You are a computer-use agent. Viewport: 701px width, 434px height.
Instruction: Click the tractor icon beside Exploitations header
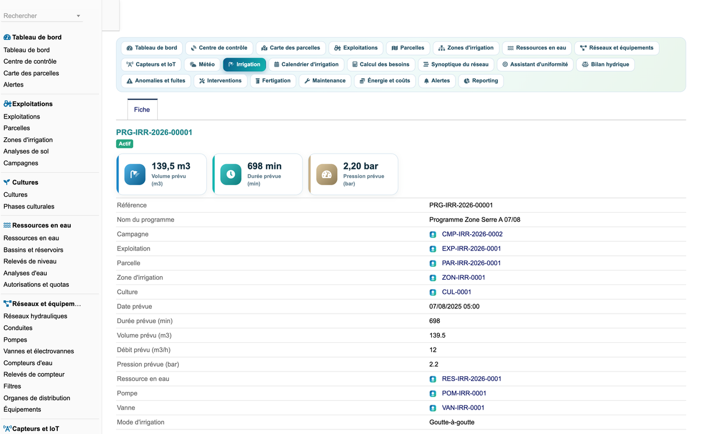click(7, 104)
